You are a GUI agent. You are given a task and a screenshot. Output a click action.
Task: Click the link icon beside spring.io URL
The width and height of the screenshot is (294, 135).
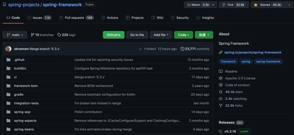click(x=221, y=53)
